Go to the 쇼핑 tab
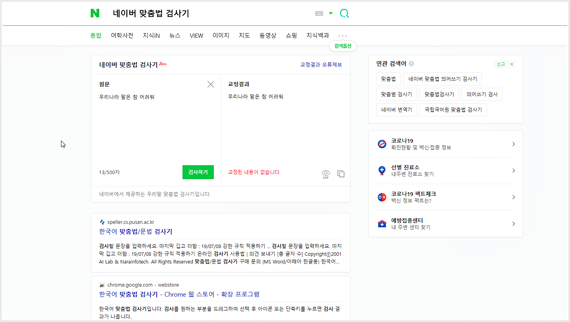 (x=291, y=35)
